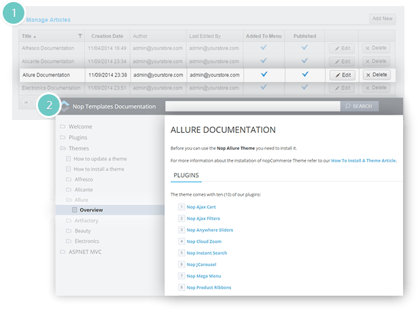Select the PLUGINS tab
Viewport: 420px width, 312px height.
click(x=186, y=176)
